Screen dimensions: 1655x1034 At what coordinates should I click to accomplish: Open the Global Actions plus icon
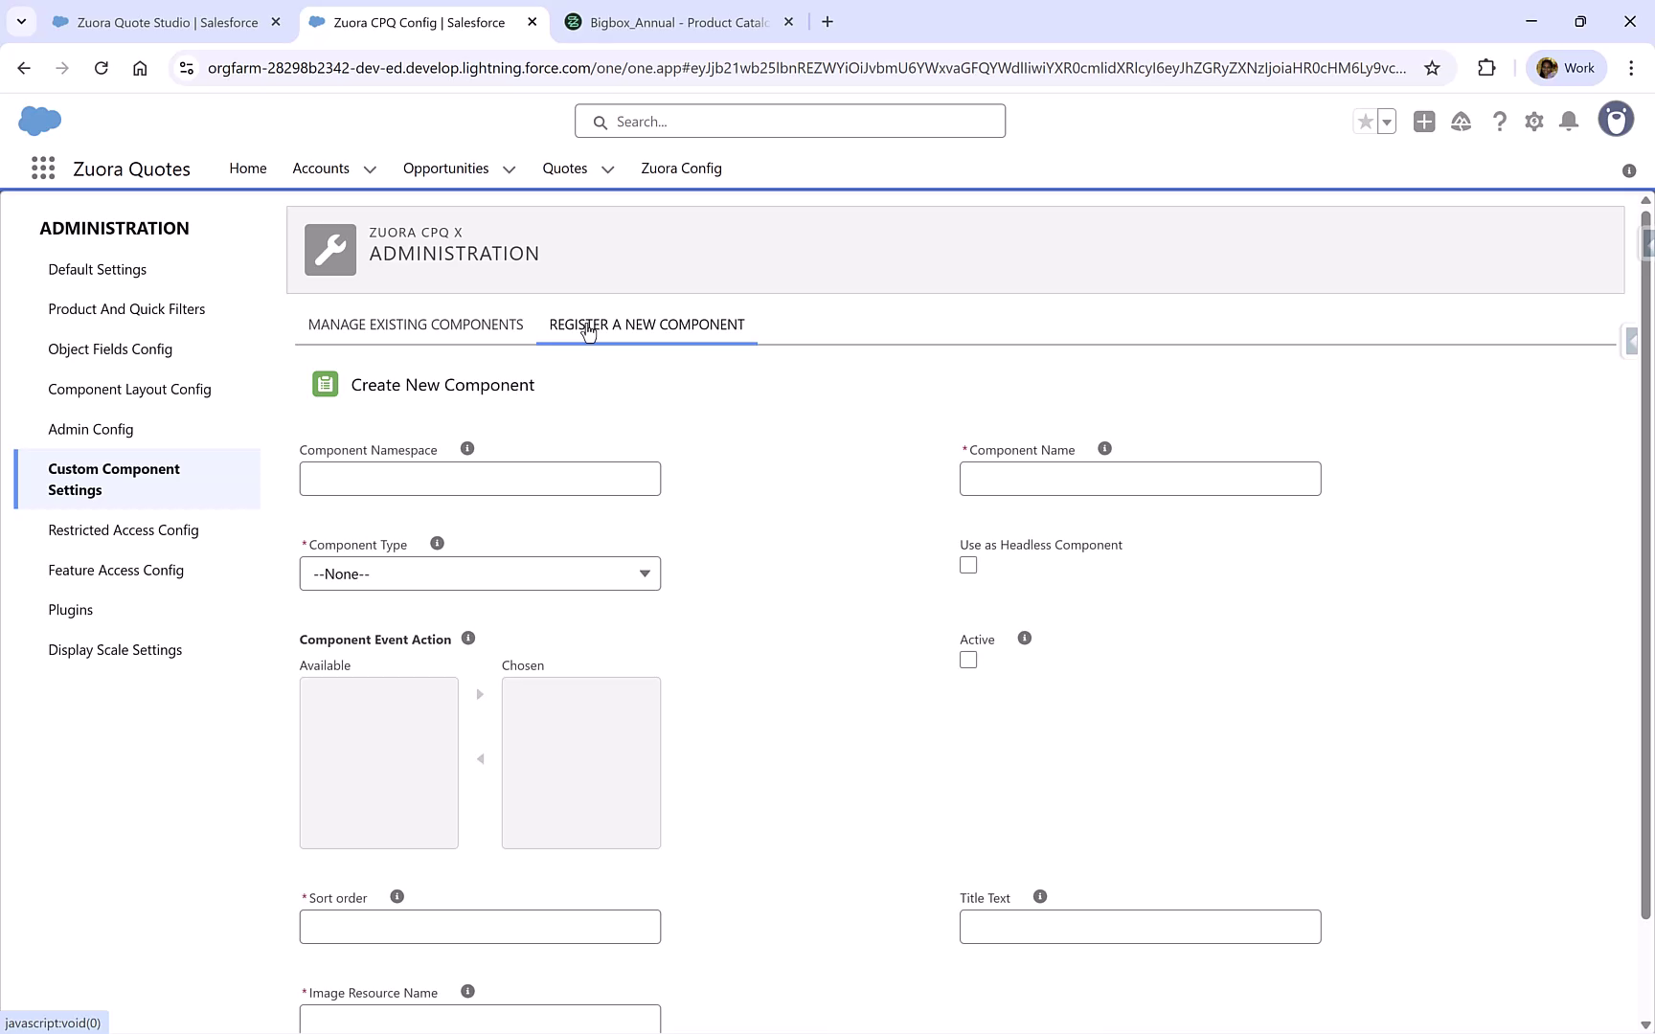coord(1424,122)
